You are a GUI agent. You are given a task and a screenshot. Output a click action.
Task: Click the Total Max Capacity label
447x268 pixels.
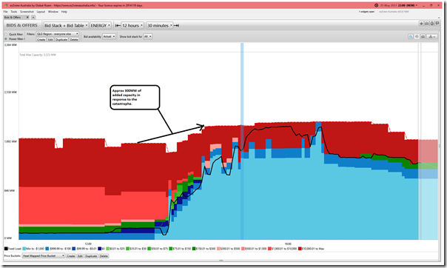[38, 55]
